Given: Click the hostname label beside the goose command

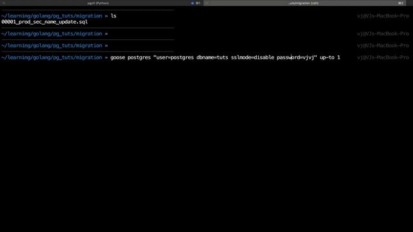Looking at the screenshot, I should pyautogui.click(x=383, y=57).
